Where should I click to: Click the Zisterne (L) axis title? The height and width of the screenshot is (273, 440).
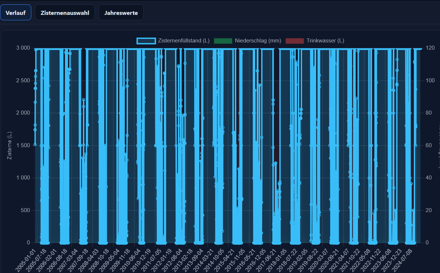click(10, 145)
